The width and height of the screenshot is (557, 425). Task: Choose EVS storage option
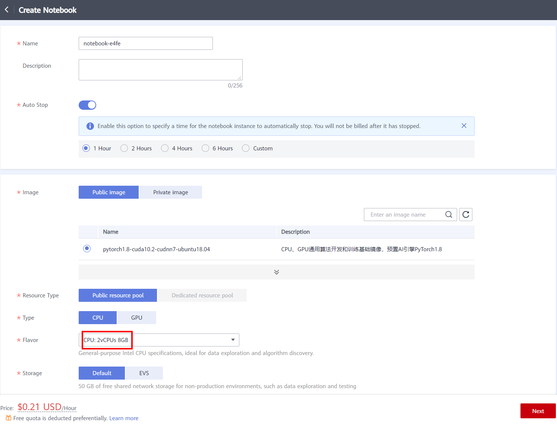(144, 373)
